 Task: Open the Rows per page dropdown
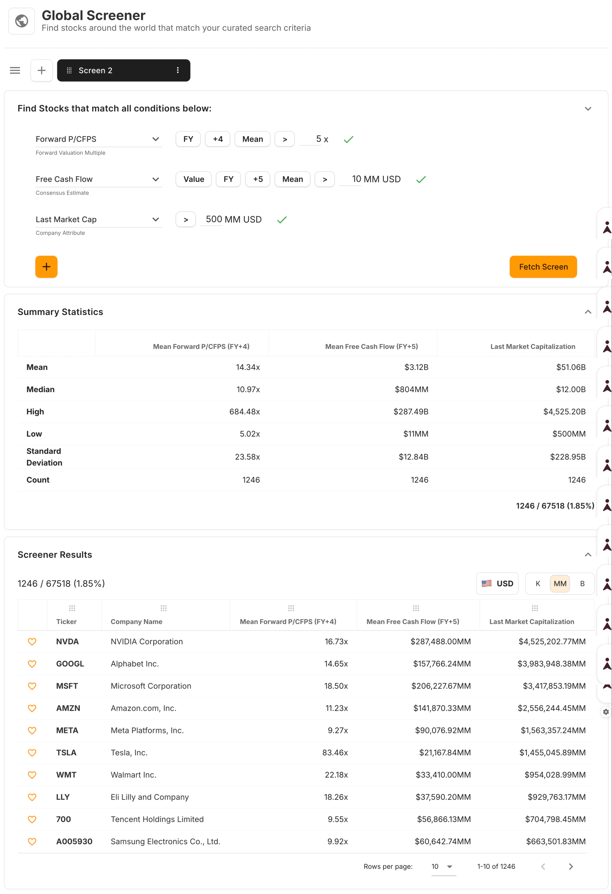click(443, 866)
